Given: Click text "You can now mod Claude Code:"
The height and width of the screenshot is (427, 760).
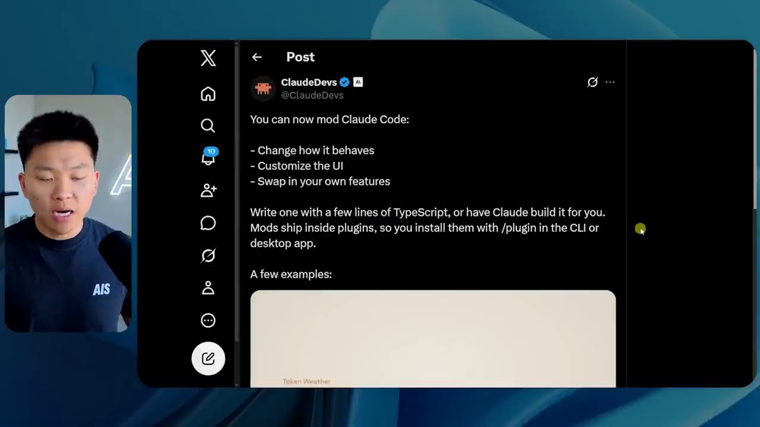Looking at the screenshot, I should pyautogui.click(x=330, y=119).
